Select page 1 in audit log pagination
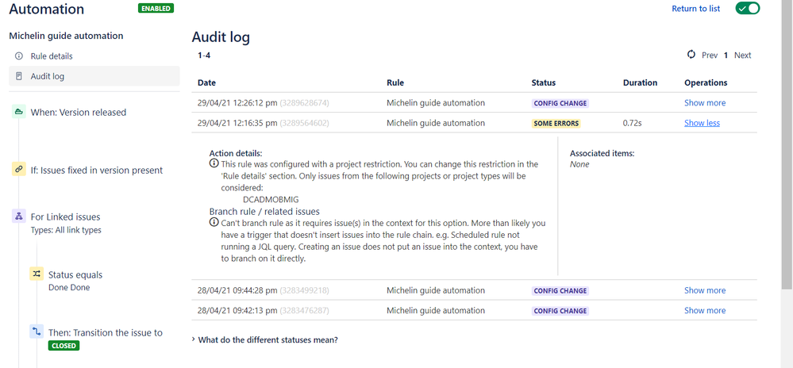 click(x=726, y=55)
